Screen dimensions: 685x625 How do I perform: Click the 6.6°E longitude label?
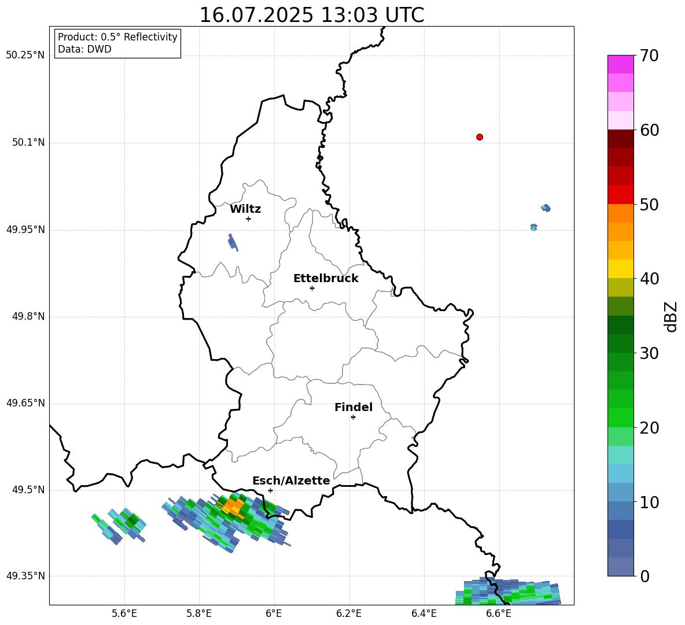pos(499,613)
